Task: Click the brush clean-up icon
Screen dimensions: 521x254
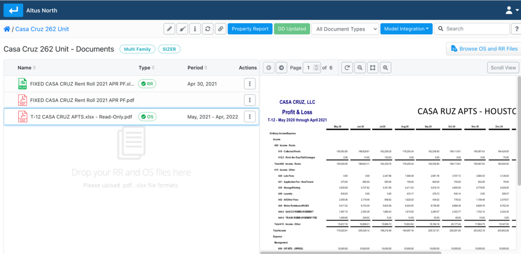Action: coord(182,29)
